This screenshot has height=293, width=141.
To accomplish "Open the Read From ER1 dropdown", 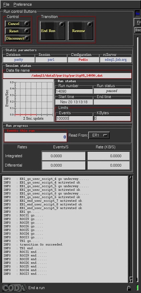I will (x=99, y=135).
